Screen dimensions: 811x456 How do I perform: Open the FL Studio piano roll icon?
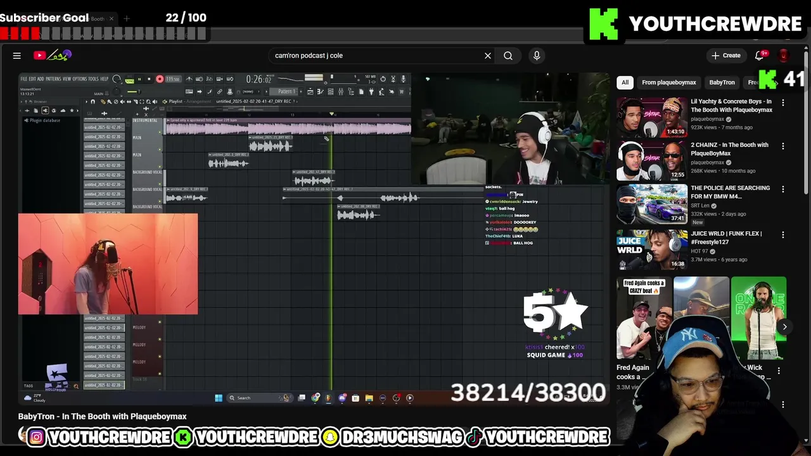coord(320,92)
